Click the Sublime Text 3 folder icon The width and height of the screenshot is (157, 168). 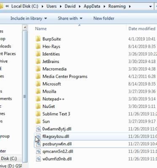[38, 114]
